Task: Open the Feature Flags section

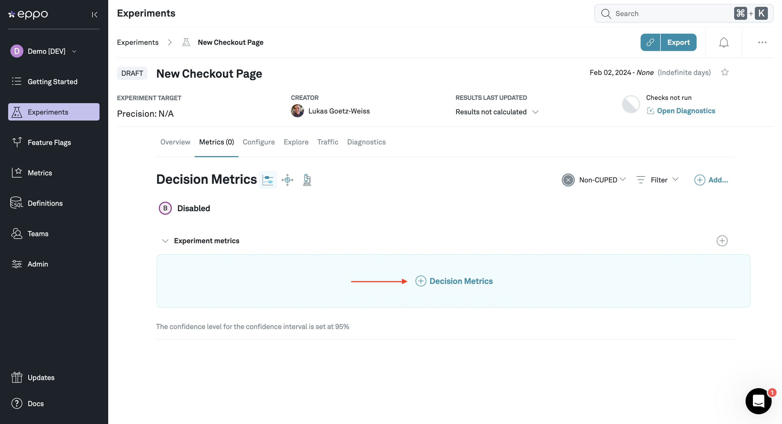Action: click(x=17, y=142)
